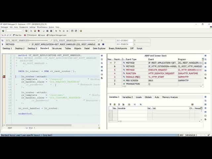Click the Watchpoint button
Viewport: 212px width, 159px height.
tap(32, 35)
